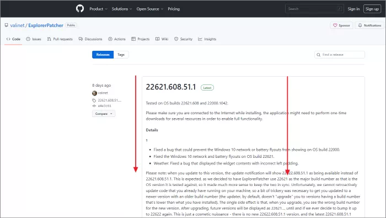The width and height of the screenshot is (386, 218).
Task: Switch to the Tags view
Action: 121,55
